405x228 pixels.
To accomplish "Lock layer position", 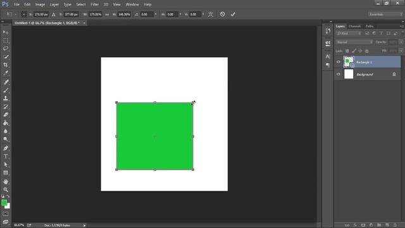I will tap(360, 51).
